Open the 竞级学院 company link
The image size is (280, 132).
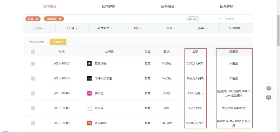click(100, 63)
